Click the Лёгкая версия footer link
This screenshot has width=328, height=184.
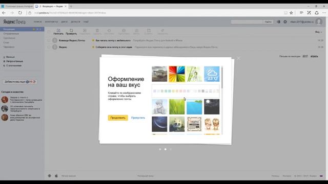tap(69, 176)
